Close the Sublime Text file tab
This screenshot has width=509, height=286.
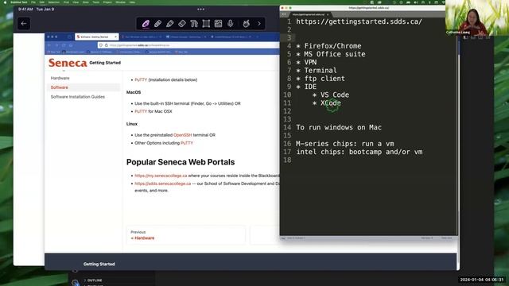tap(328, 14)
